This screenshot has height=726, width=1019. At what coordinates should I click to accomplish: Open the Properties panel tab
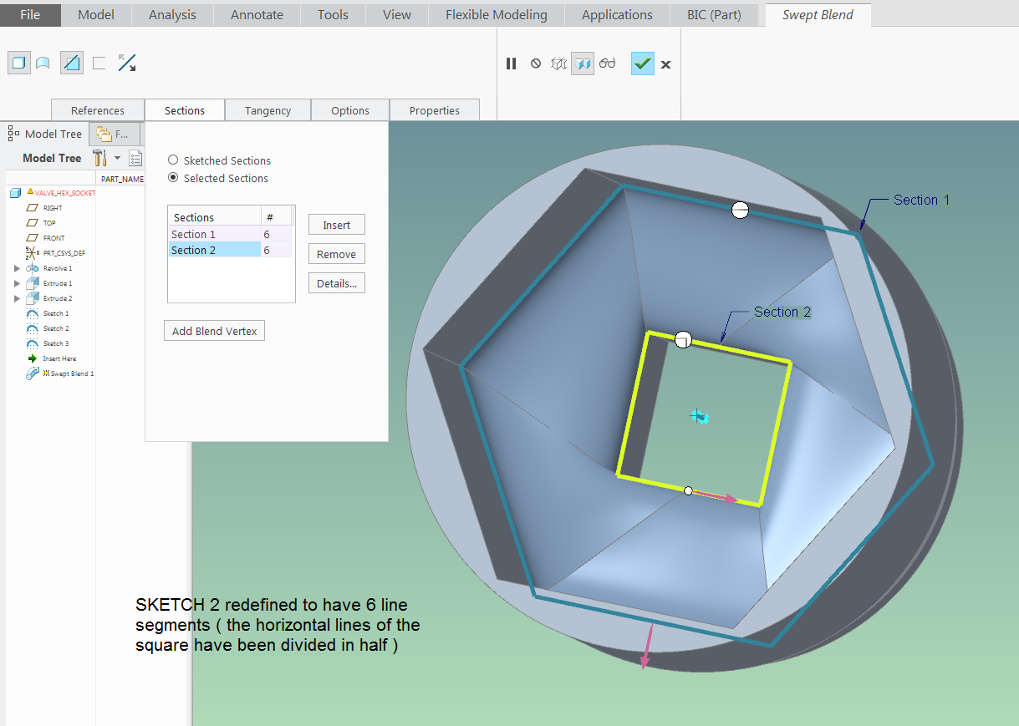(x=435, y=110)
